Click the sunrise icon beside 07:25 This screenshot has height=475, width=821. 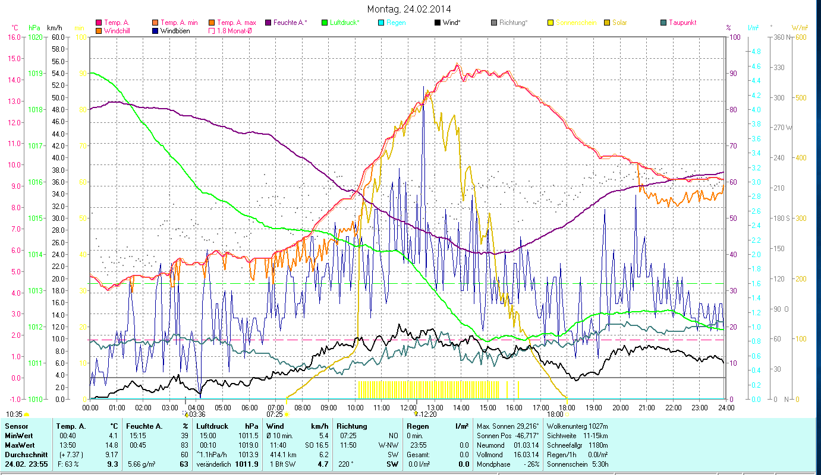coord(287,414)
